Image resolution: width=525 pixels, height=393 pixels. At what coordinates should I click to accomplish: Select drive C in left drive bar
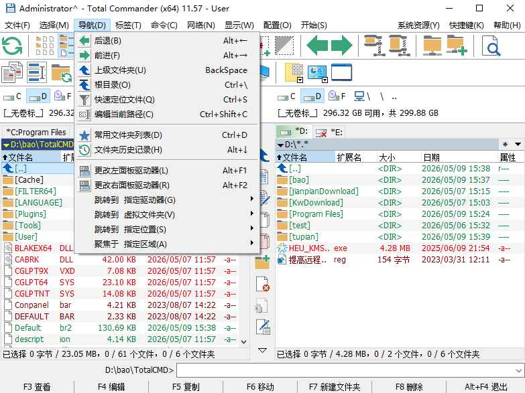pyautogui.click(x=12, y=96)
